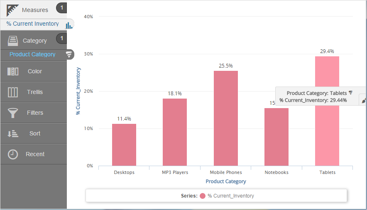Click the Color panel icon

point(13,71)
